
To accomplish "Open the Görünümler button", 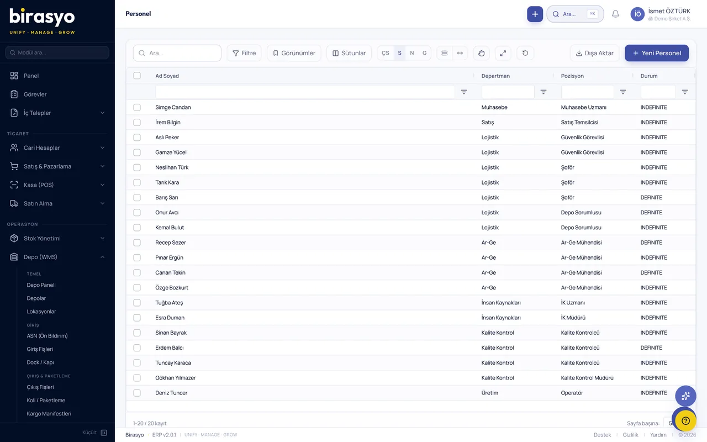I will (294, 53).
